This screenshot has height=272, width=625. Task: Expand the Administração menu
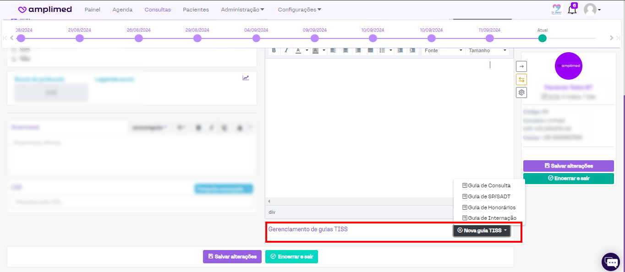click(242, 10)
